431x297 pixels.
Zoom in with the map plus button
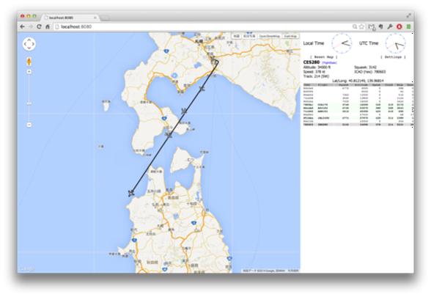(x=29, y=72)
